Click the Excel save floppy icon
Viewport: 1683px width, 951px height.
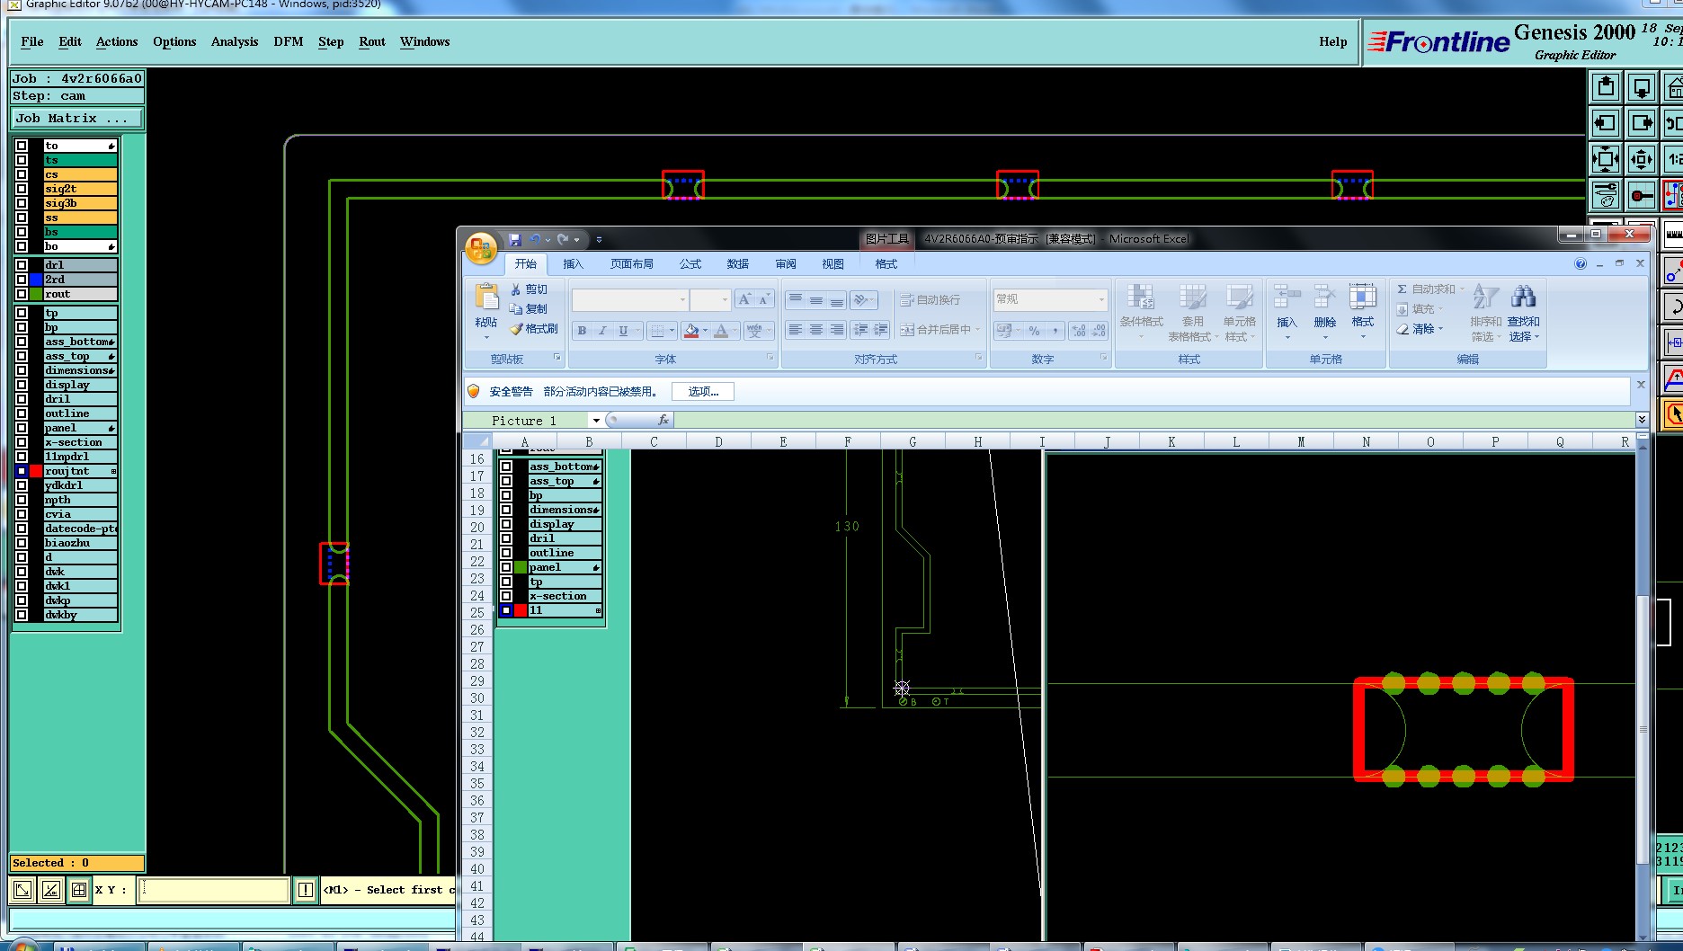[x=515, y=239]
